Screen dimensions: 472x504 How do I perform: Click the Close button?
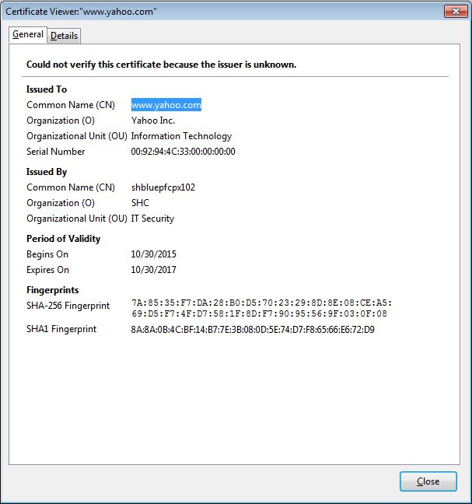(428, 481)
